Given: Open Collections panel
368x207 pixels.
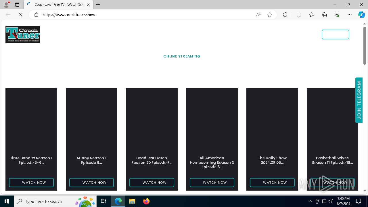Looking at the screenshot, I should pyautogui.click(x=324, y=15).
